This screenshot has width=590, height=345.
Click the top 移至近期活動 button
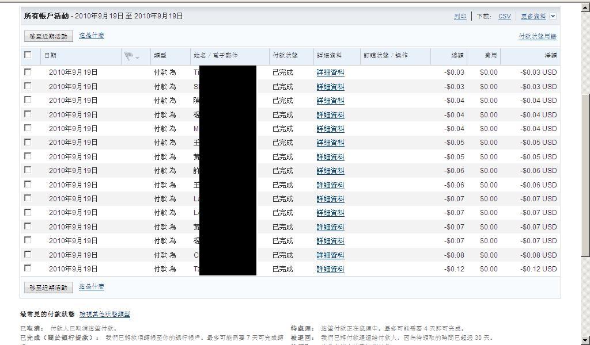point(48,36)
